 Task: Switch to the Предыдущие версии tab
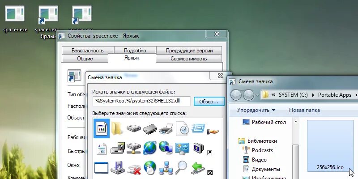(189, 51)
